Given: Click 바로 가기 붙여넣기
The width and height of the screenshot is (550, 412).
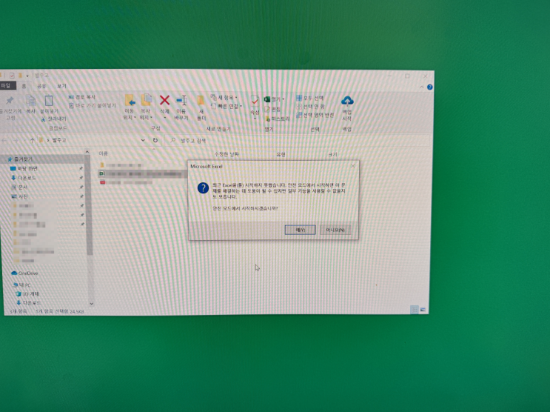Looking at the screenshot, I should 93,105.
